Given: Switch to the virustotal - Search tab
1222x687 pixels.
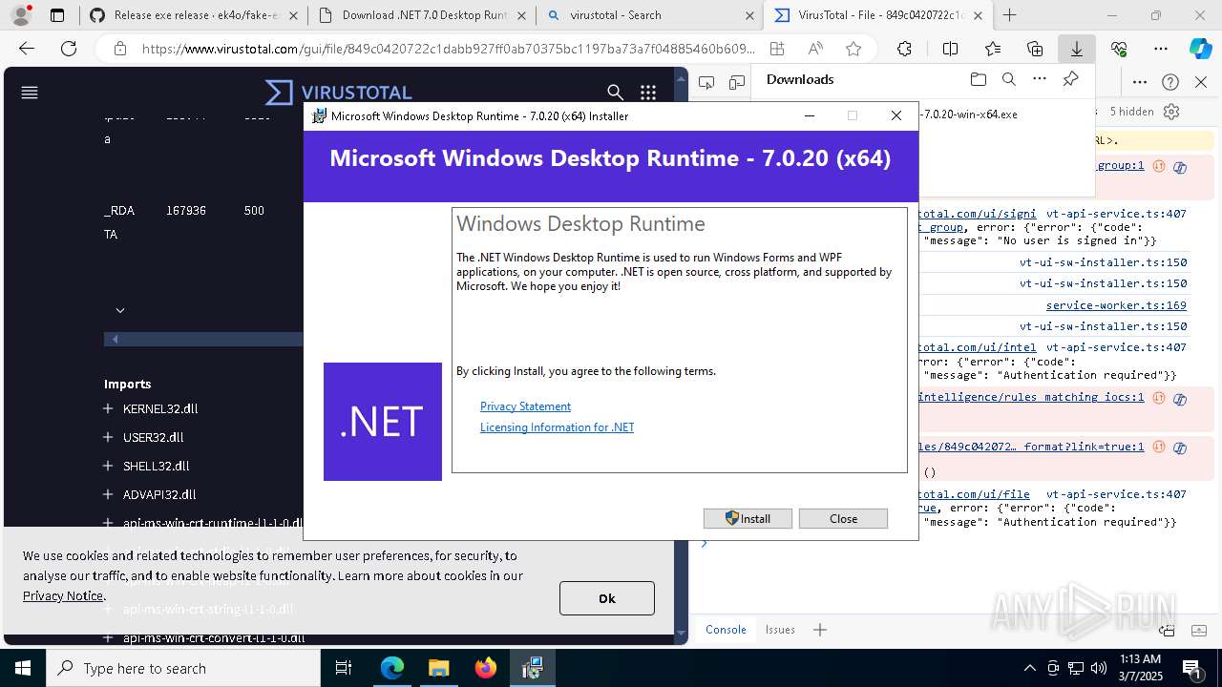Looking at the screenshot, I should [x=648, y=15].
